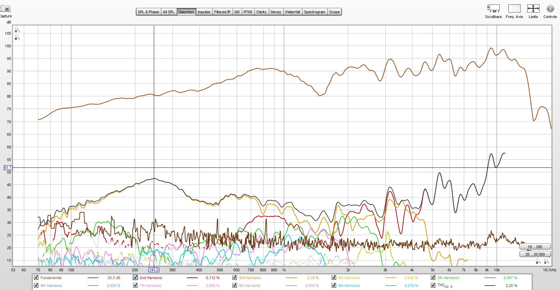
Task: Switch to the All SPL tab
Action: click(x=168, y=12)
